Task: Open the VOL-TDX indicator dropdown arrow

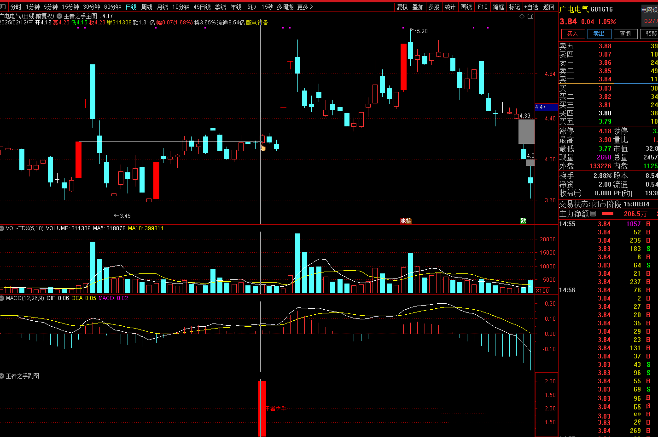Action: point(2,228)
